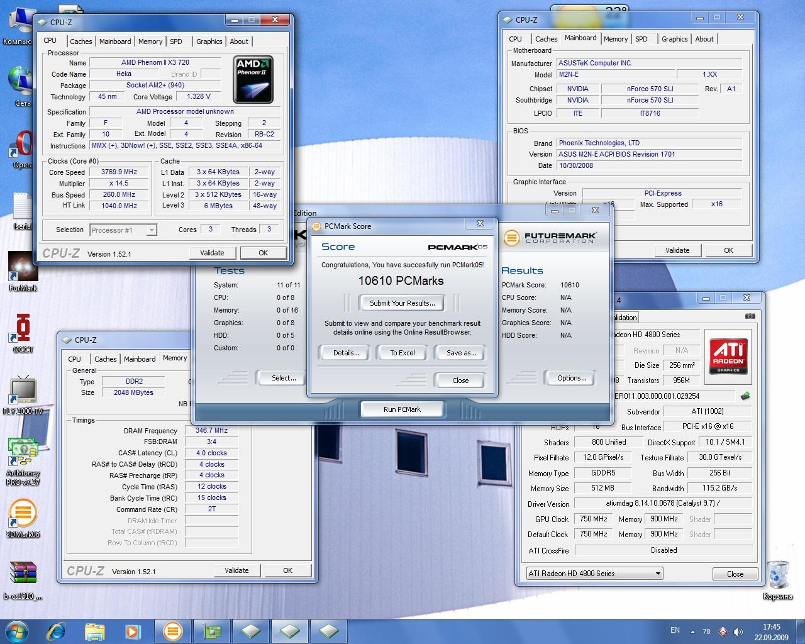Open the WinRAR archive on desktop
This screenshot has height=644, width=805.
point(23,580)
